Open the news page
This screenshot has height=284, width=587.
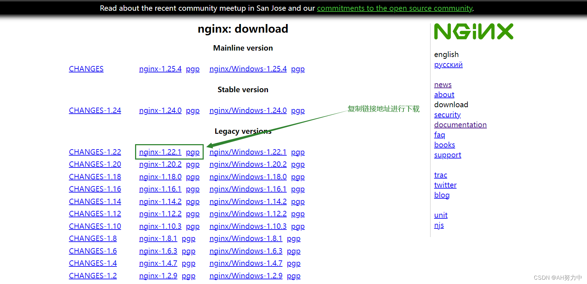coord(443,85)
